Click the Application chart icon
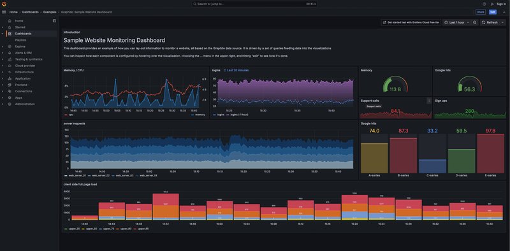The image size is (510, 251). pyautogui.click(x=10, y=78)
